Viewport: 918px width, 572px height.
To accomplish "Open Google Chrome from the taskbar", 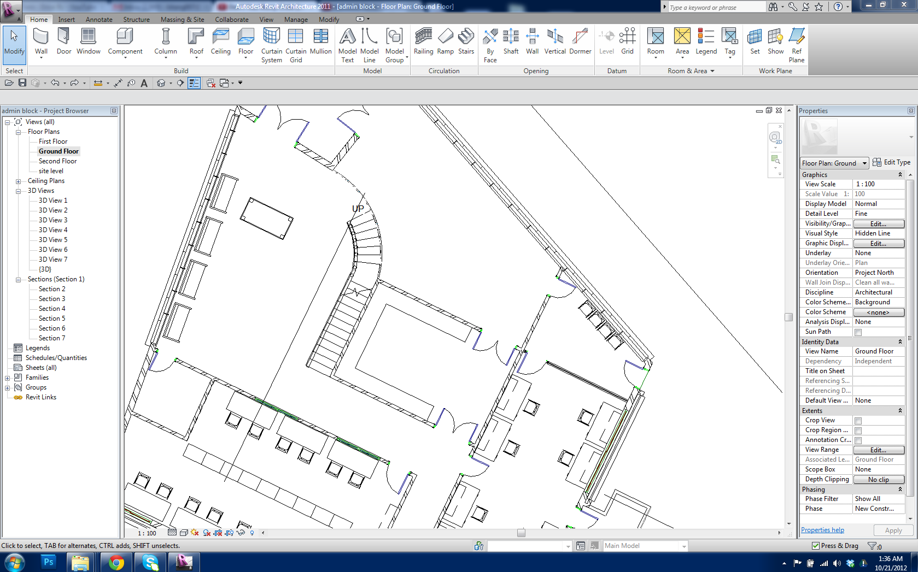I will [x=116, y=562].
